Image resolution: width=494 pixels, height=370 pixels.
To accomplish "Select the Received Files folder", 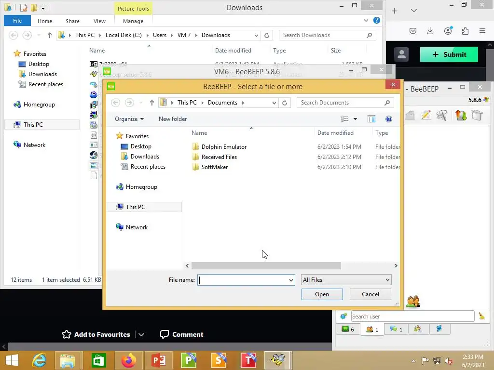I will click(x=219, y=157).
